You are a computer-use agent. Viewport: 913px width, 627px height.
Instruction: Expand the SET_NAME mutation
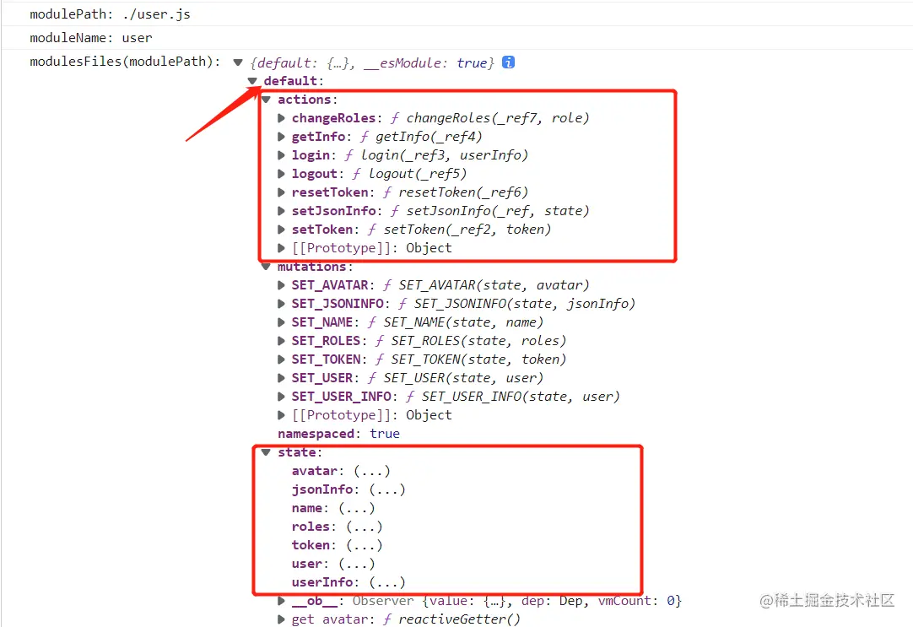(281, 322)
